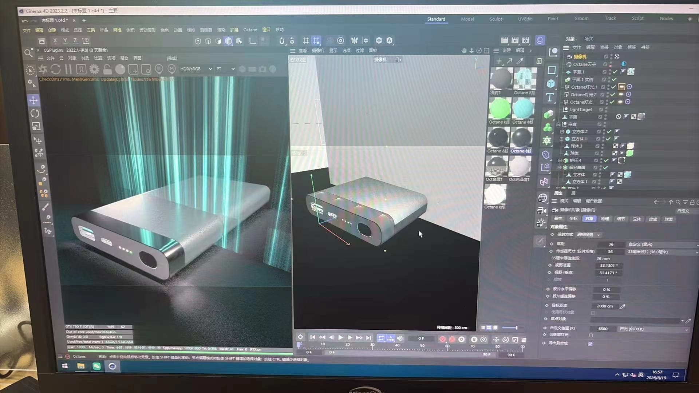Open the 投射方式 透视视图 dropdown

pos(588,235)
